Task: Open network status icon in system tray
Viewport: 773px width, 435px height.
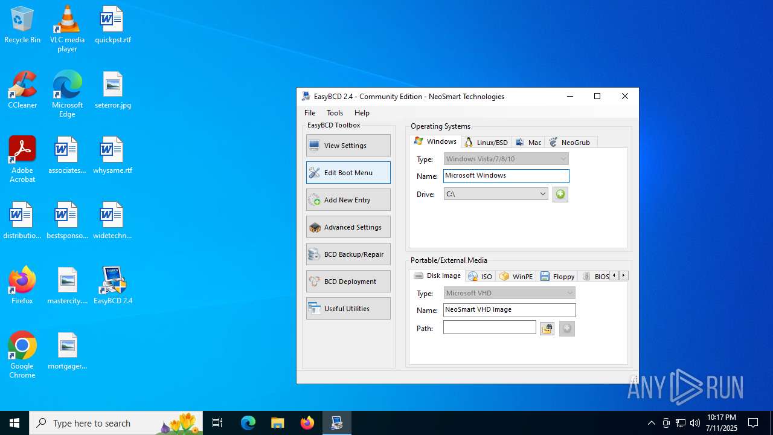Action: (681, 423)
